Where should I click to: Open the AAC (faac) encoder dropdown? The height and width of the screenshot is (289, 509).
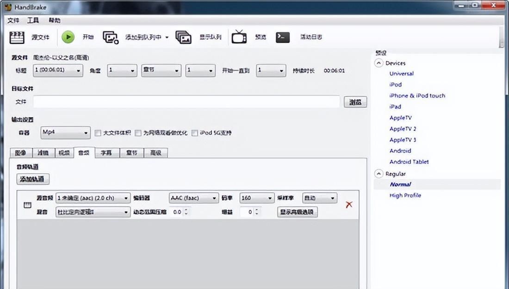tap(193, 198)
